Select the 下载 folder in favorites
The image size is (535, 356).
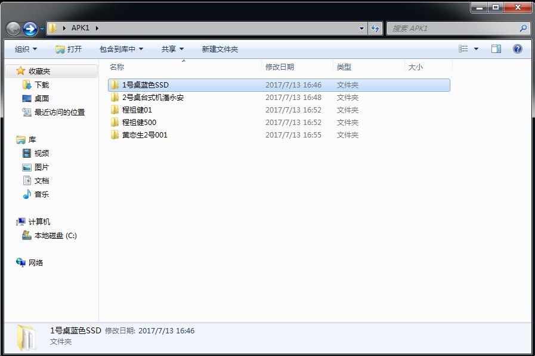pos(41,85)
